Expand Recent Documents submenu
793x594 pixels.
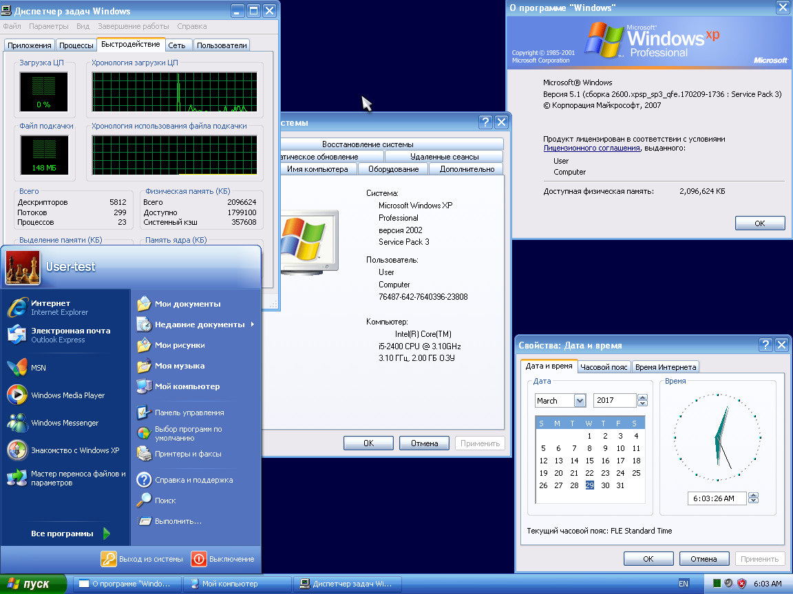coord(252,324)
